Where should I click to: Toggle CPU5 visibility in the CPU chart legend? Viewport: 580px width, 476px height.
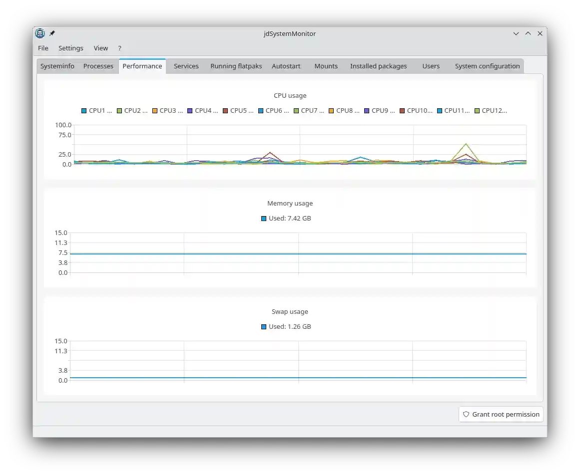pos(225,110)
